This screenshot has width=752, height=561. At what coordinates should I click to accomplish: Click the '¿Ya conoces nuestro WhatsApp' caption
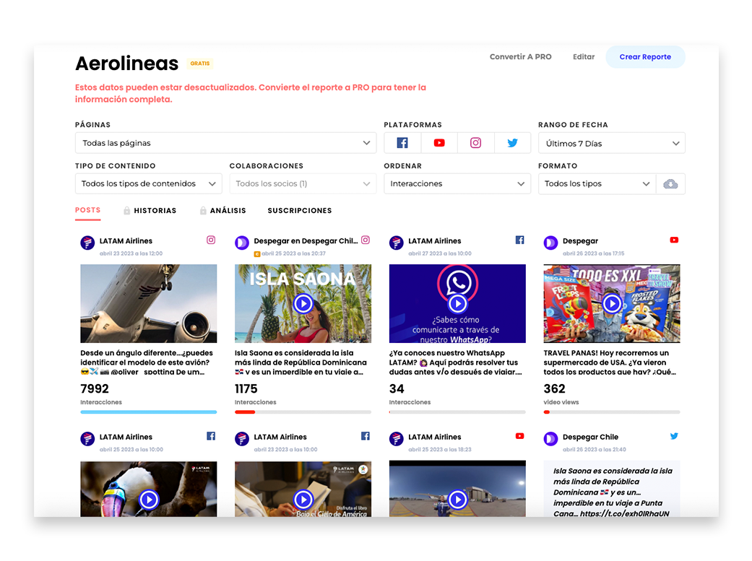pos(456,362)
